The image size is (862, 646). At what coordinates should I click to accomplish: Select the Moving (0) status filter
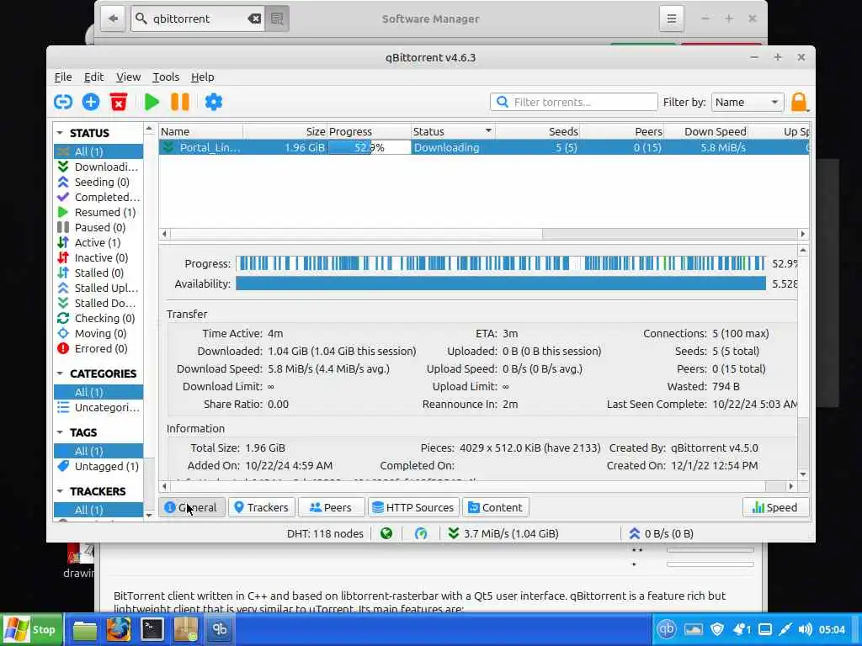click(98, 333)
